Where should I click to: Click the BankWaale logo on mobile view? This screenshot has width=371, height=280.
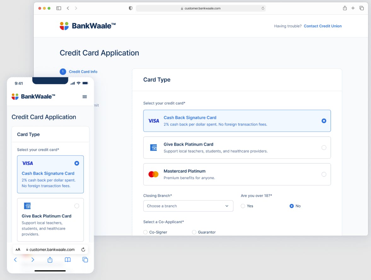(33, 96)
